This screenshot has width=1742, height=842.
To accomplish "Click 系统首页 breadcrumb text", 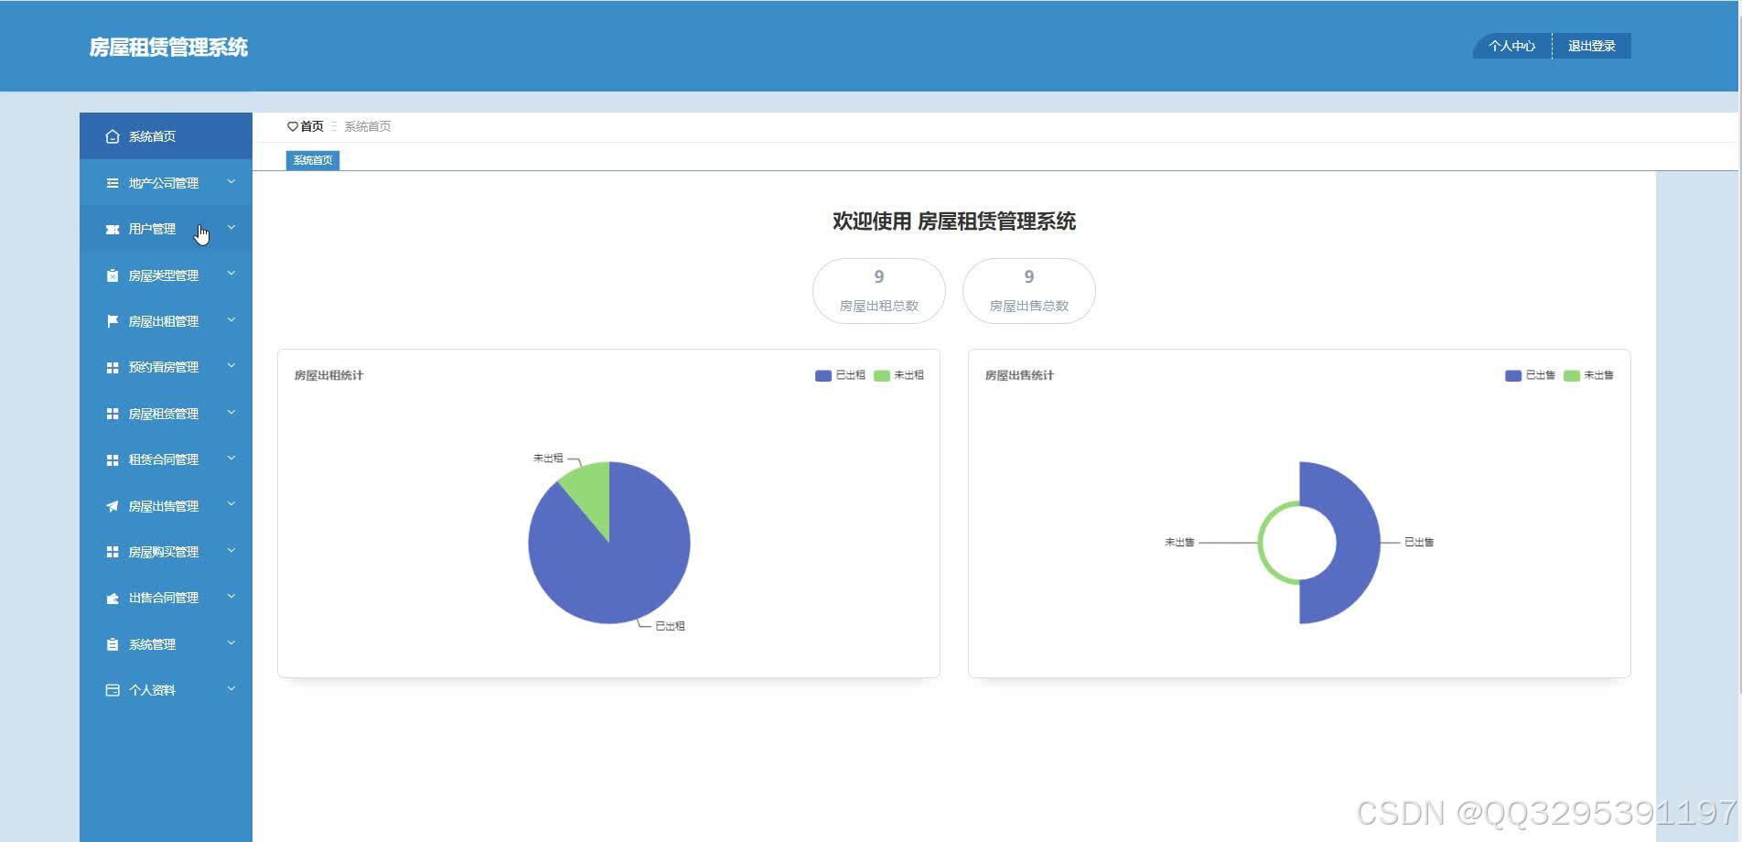I will [368, 126].
